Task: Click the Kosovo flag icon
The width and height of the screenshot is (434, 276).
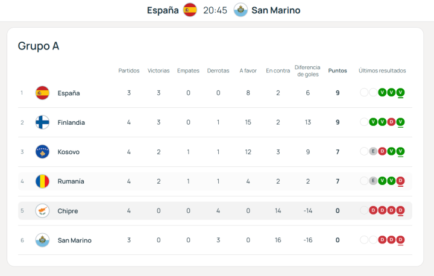Action: coord(42,152)
